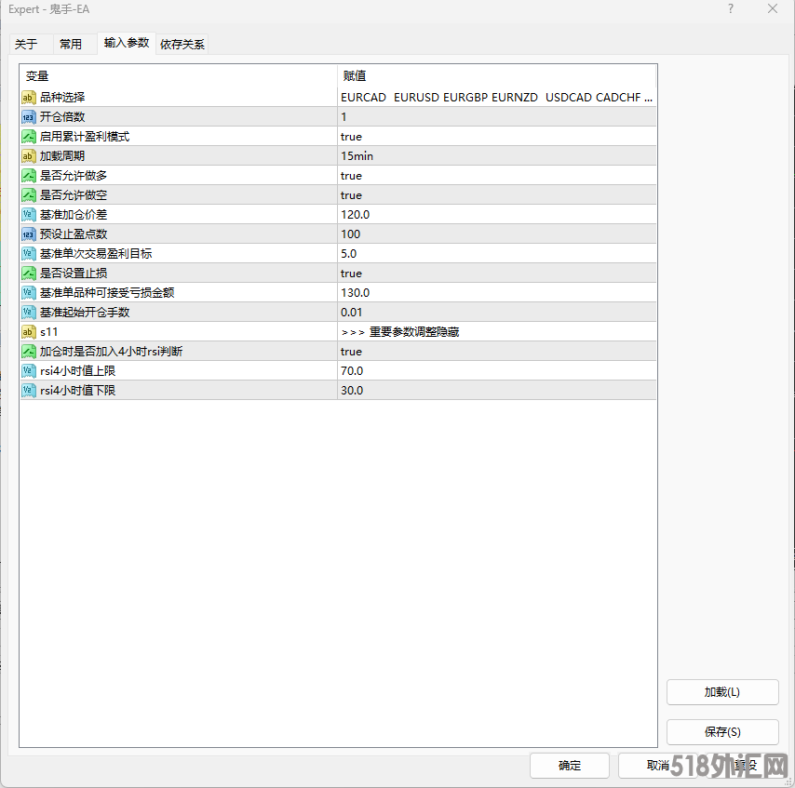Open the help question mark in title bar

coord(731,9)
